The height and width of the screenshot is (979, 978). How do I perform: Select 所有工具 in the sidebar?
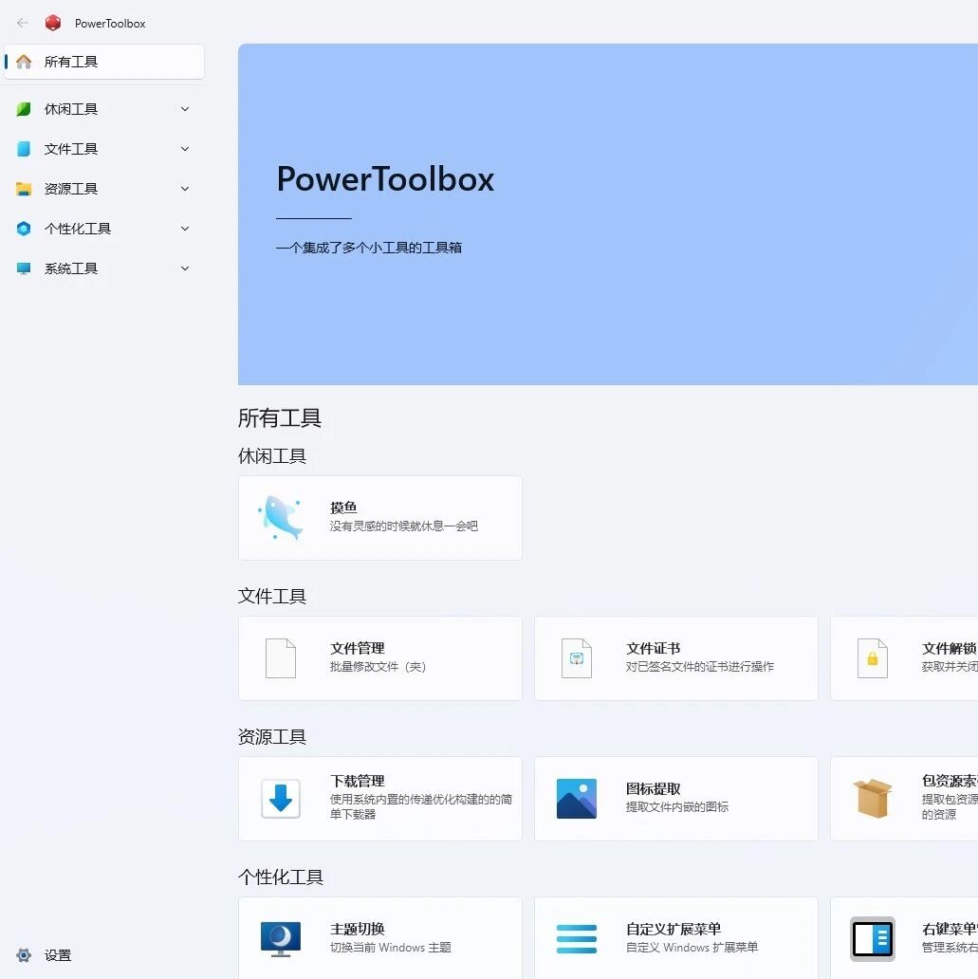tap(104, 61)
